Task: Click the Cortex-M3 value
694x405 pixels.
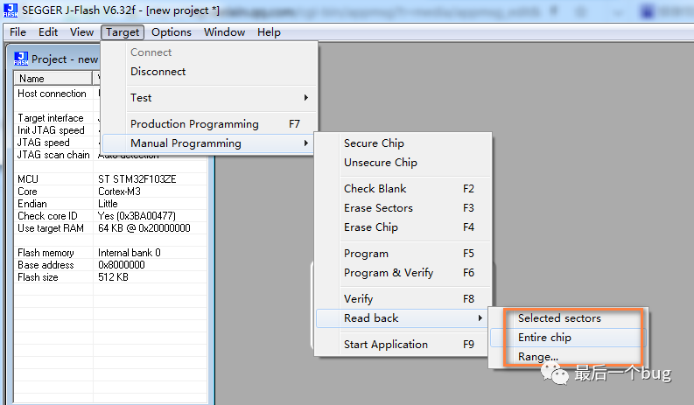Action: click(x=119, y=192)
